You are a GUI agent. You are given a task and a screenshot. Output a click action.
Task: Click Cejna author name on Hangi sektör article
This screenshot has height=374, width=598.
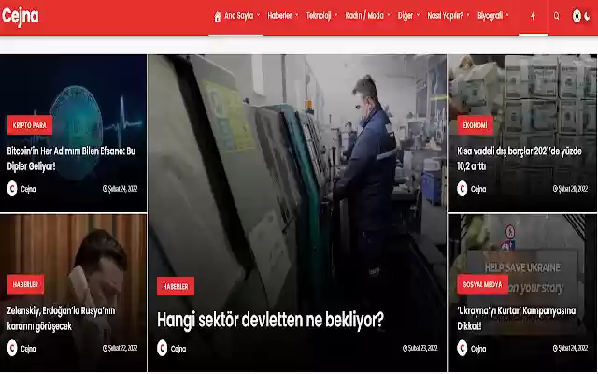click(x=178, y=349)
